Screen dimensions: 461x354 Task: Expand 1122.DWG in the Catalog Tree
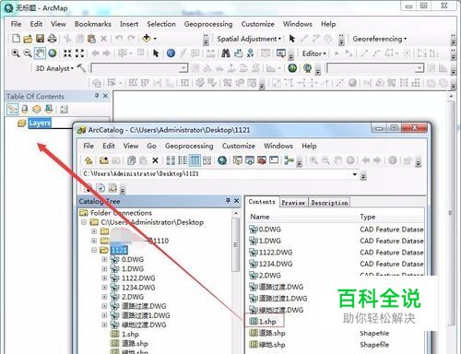[x=104, y=278]
